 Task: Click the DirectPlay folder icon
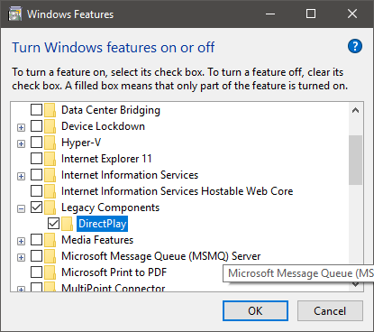[x=67, y=224]
